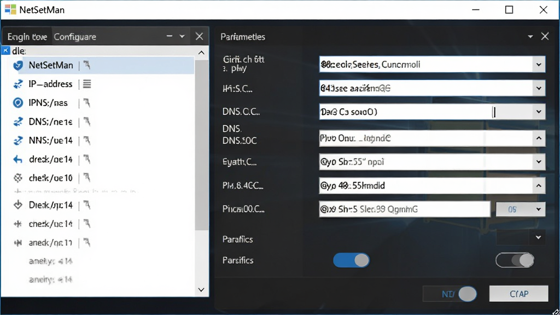Open the 05 dropdown beside Picm00.C...
Screen dimensions: 560x315
click(x=521, y=209)
